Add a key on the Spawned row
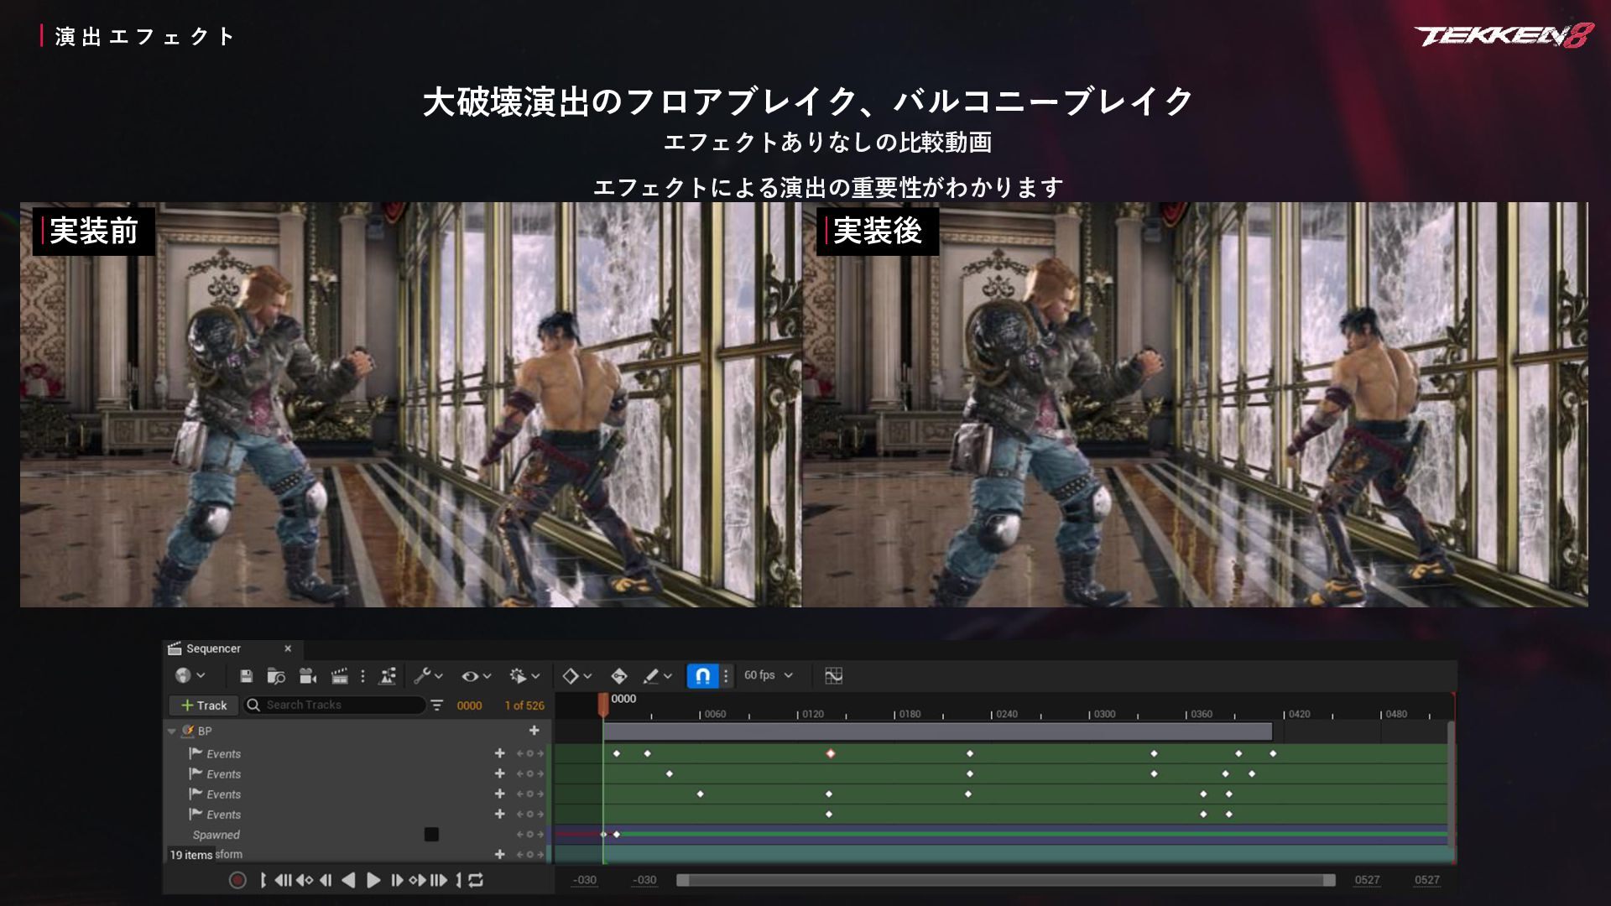 coord(529,835)
